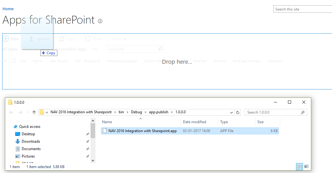Click the Find a file search box
The width and height of the screenshot is (332, 173).
coord(135,49)
